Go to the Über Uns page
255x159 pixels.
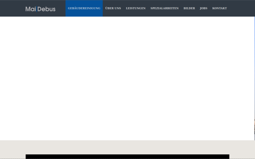coord(113,8)
